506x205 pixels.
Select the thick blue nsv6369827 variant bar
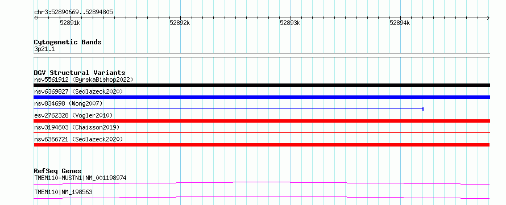[x=262, y=97]
